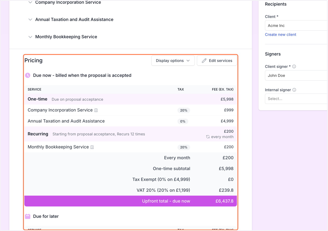Click the One-time group header
The width and height of the screenshot is (328, 231).
point(131,99)
